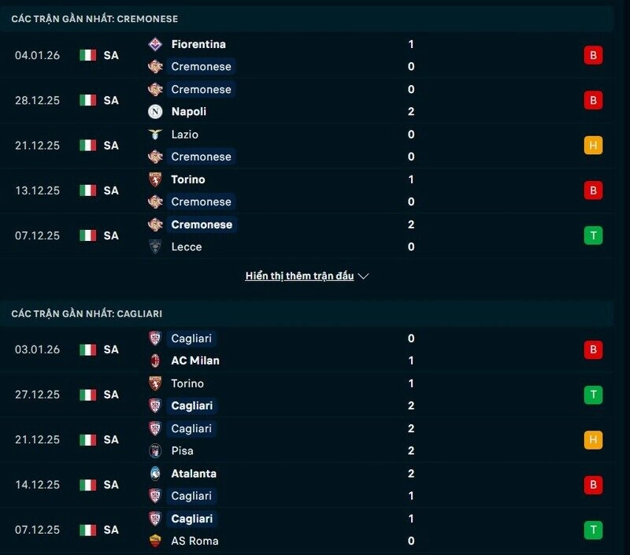Screen dimensions: 630x555
Task: Click the green T badge for Cremonese vs Lecce
Action: (x=594, y=235)
